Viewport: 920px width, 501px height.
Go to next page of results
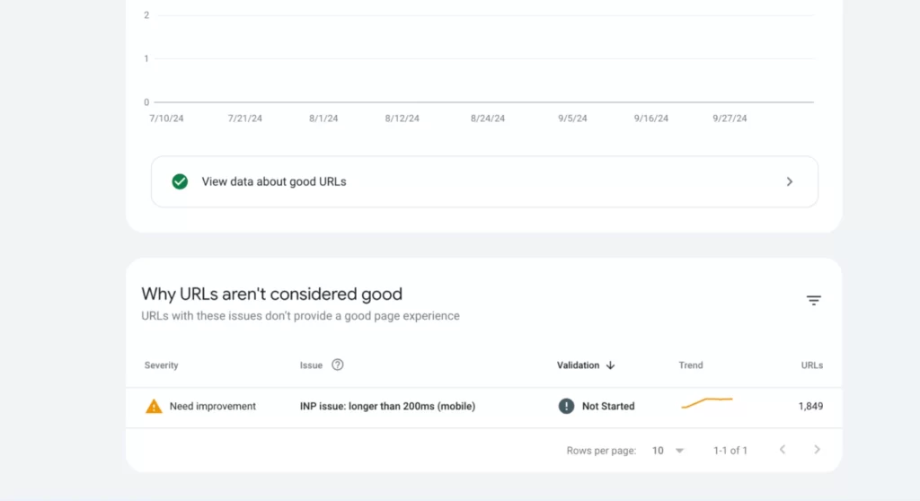pos(817,450)
